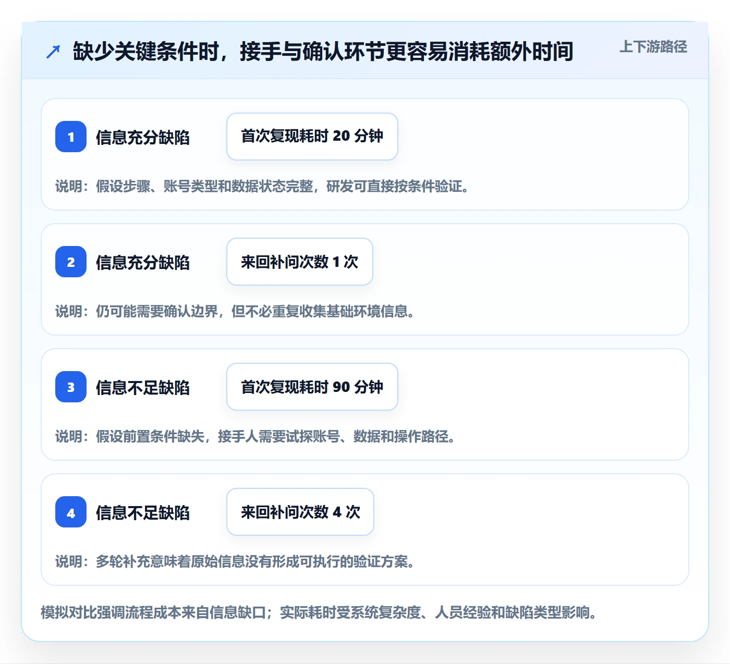Select the 首次复现耗时 20 分钟 pill
Image resolution: width=730 pixels, height=664 pixels.
click(312, 137)
